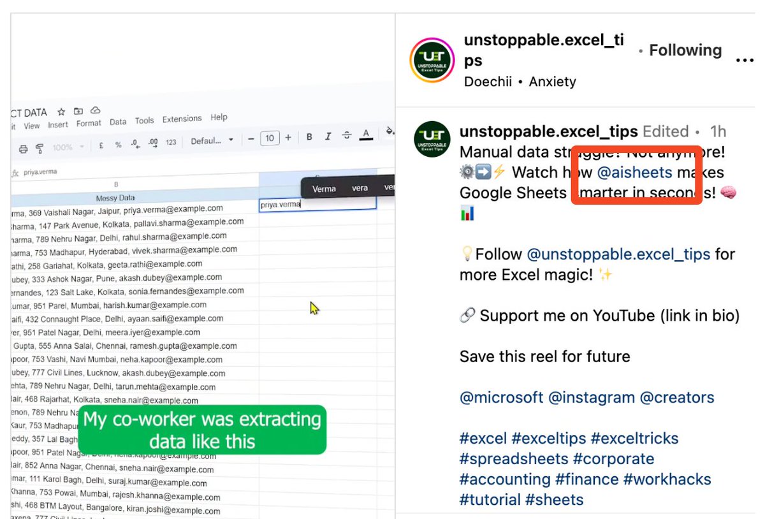Viewport: 765px width, 519px height.
Task: Open the 100% zoom dropdown
Action: (x=68, y=147)
